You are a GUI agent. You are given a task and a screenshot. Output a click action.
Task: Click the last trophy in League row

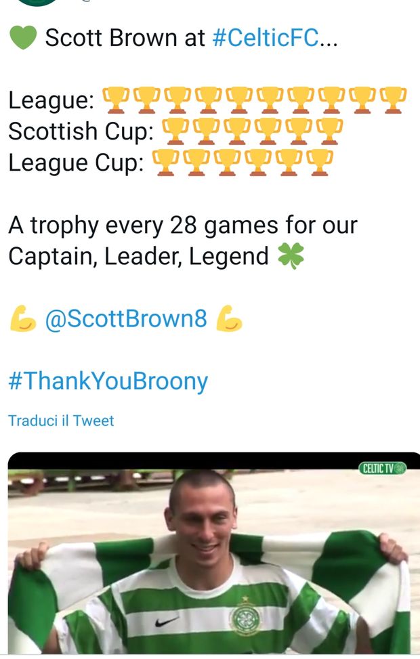pos(394,100)
